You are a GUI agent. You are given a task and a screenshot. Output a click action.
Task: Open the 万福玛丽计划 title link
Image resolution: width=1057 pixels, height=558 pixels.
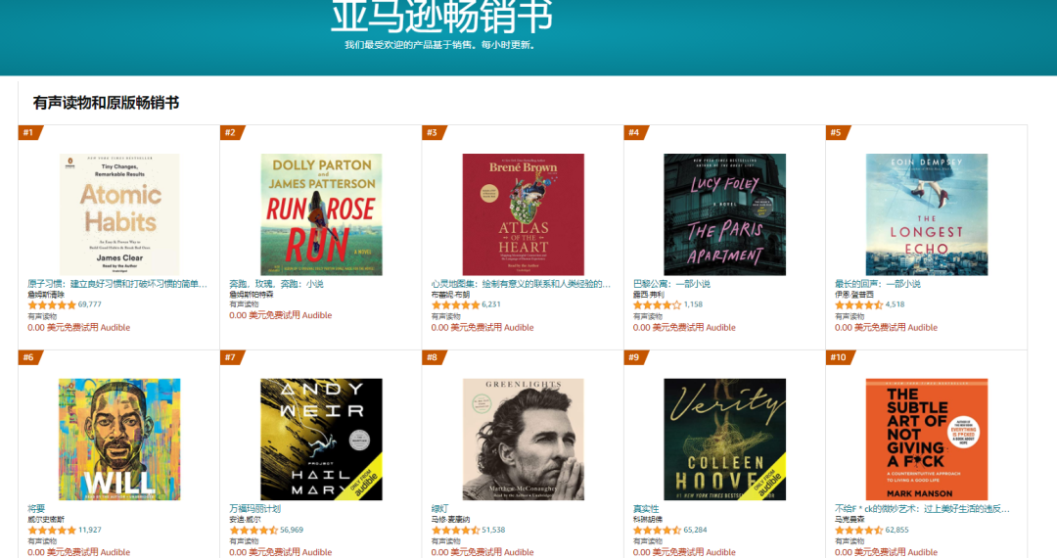pyautogui.click(x=254, y=509)
